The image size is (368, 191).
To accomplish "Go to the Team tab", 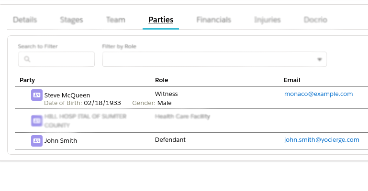I will (x=116, y=20).
